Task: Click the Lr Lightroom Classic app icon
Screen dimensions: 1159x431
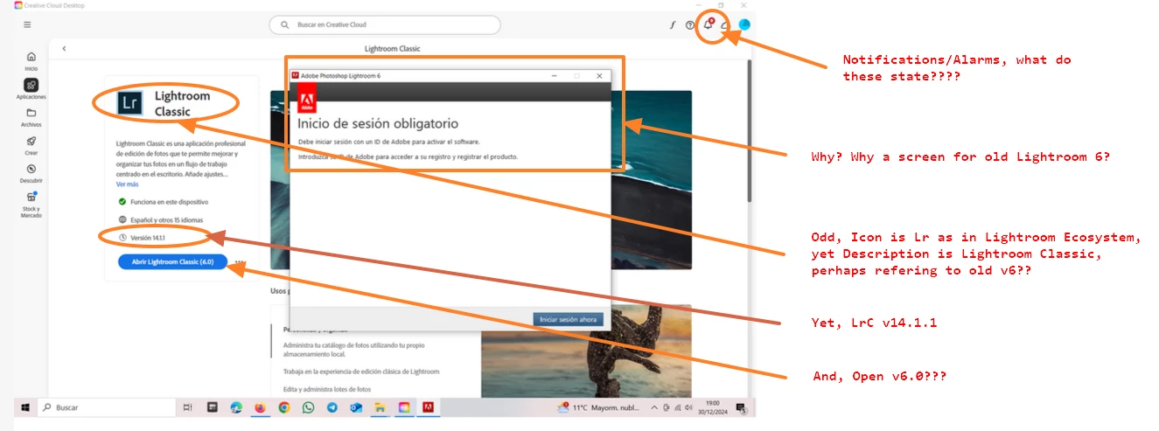Action: click(x=130, y=102)
